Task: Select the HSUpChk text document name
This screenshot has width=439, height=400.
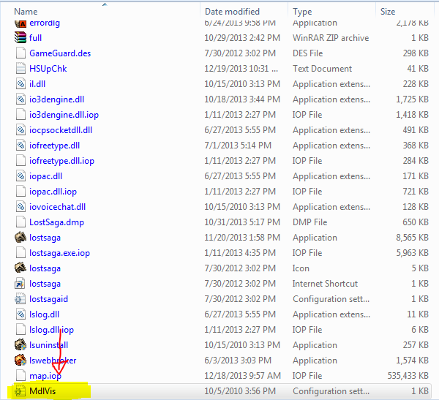Action: 48,69
